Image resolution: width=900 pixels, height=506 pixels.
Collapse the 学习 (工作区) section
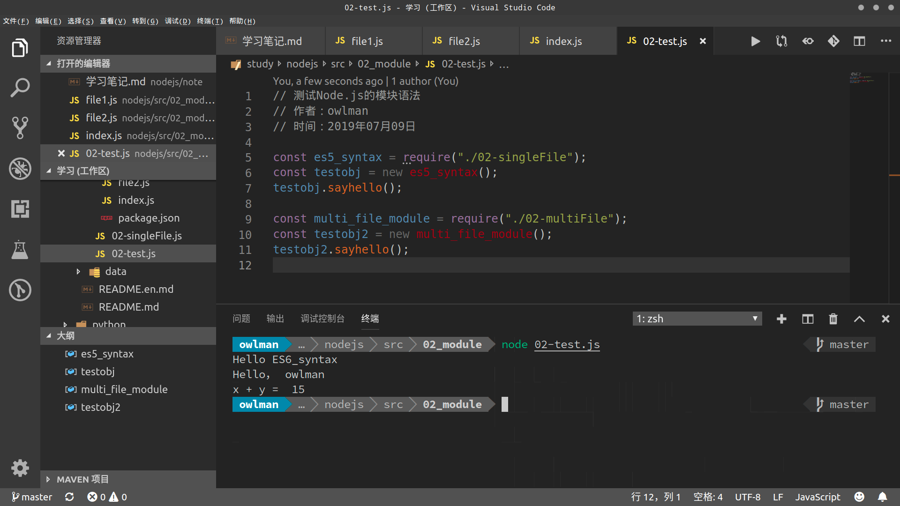click(128, 171)
